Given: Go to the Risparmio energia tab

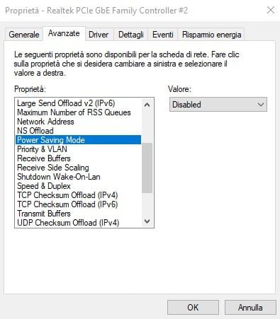Looking at the screenshot, I should pos(211,35).
